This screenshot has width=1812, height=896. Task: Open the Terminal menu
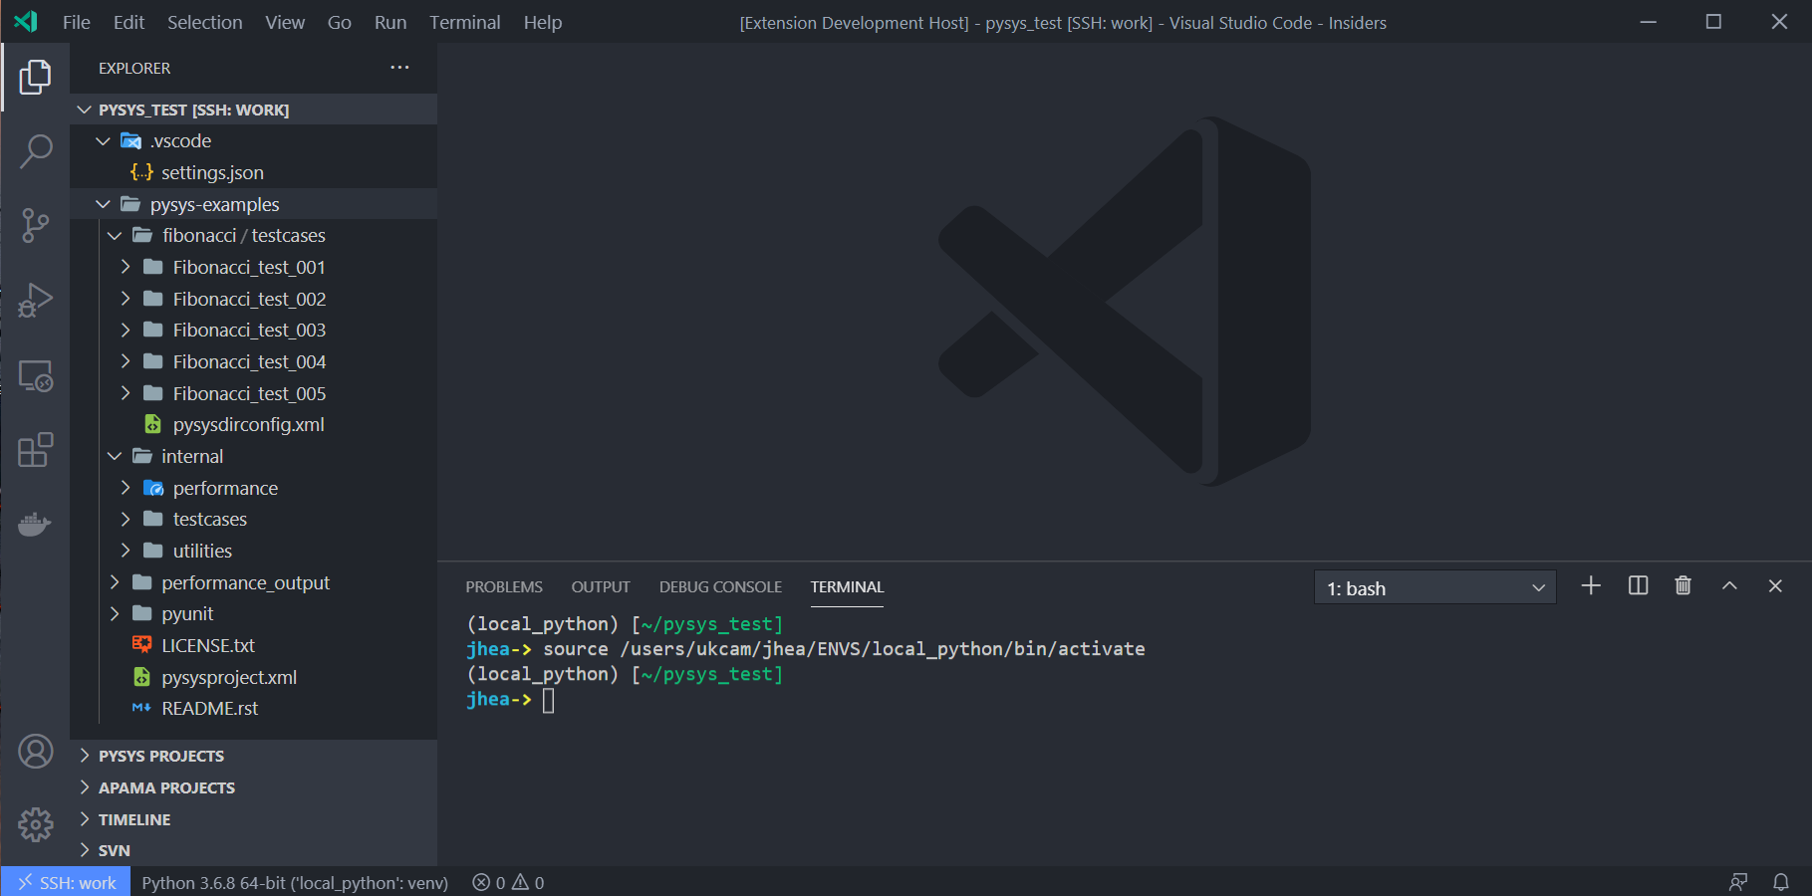coord(464,22)
